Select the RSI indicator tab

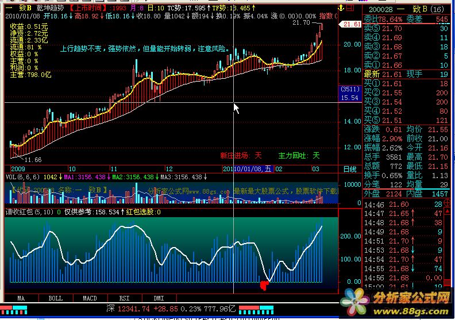124,298
